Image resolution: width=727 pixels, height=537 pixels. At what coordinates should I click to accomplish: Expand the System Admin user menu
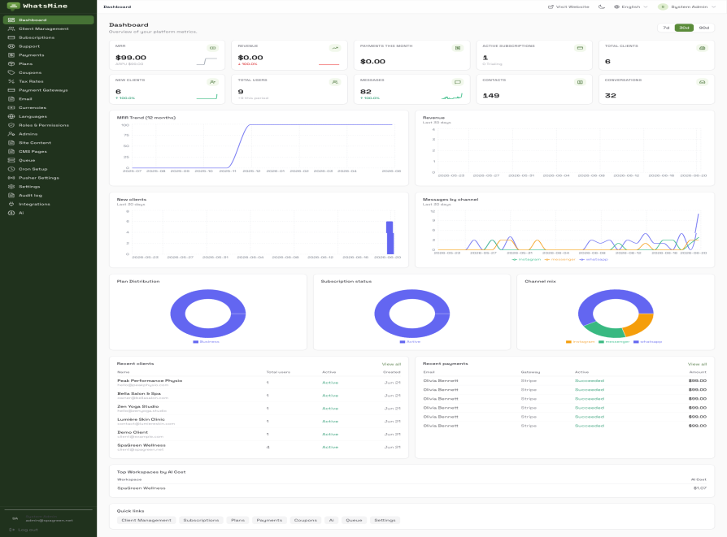coord(687,7)
